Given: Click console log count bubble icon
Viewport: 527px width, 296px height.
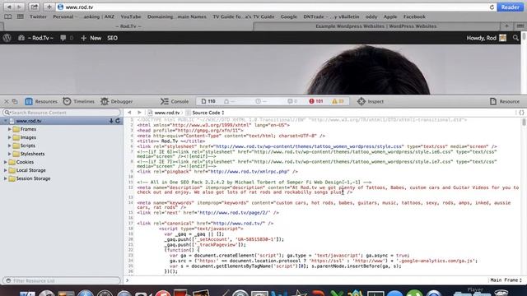Looking at the screenshot, I should pyautogui.click(x=292, y=101).
